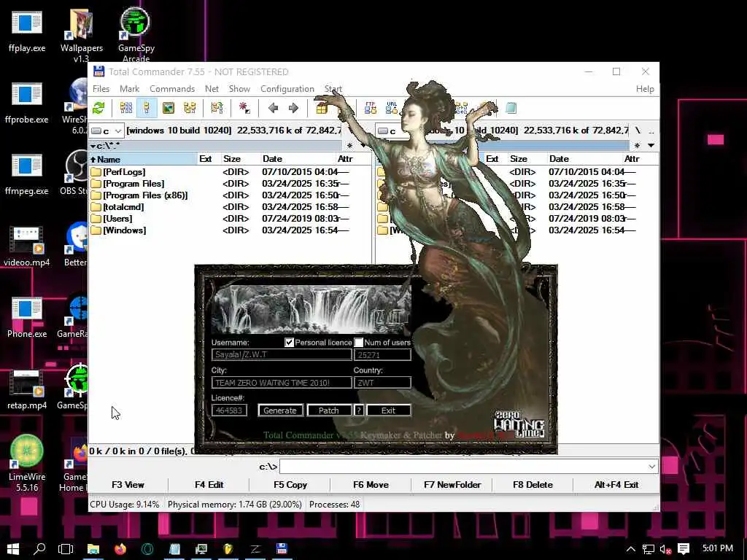Open the PerfLogs folder in left panel

124,172
